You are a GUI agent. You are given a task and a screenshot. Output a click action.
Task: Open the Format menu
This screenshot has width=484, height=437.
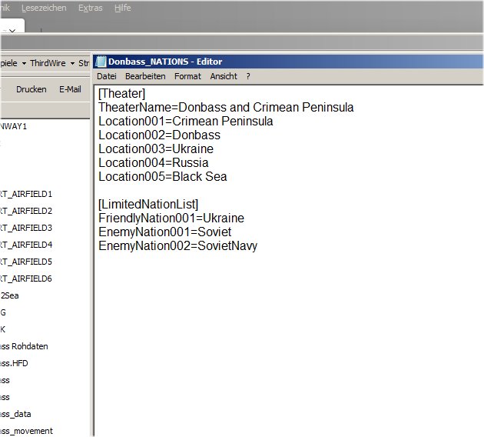[x=187, y=76]
